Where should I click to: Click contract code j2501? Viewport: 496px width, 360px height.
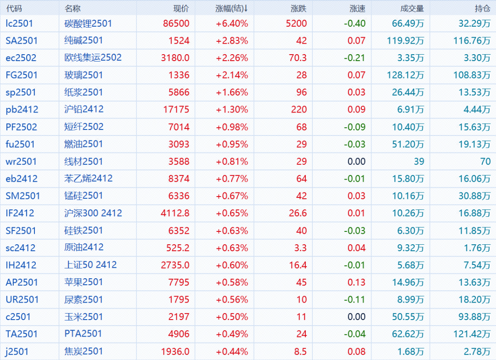tap(17, 351)
